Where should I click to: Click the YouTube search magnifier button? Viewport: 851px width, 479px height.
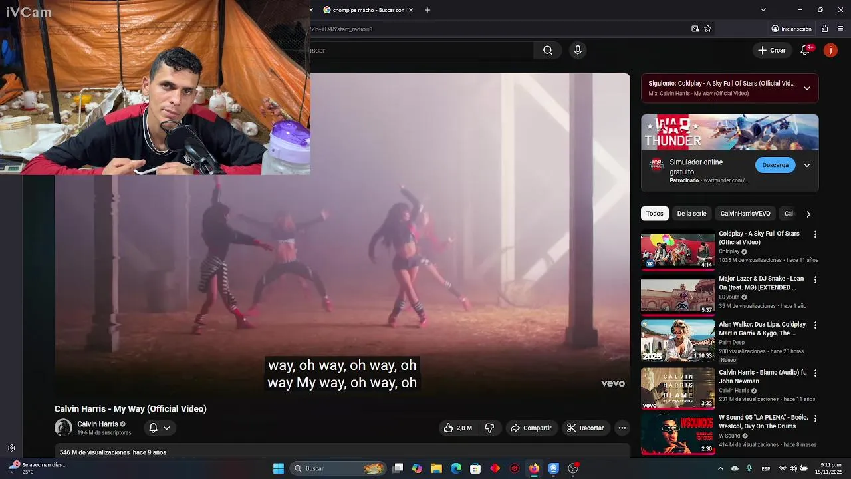tap(548, 50)
